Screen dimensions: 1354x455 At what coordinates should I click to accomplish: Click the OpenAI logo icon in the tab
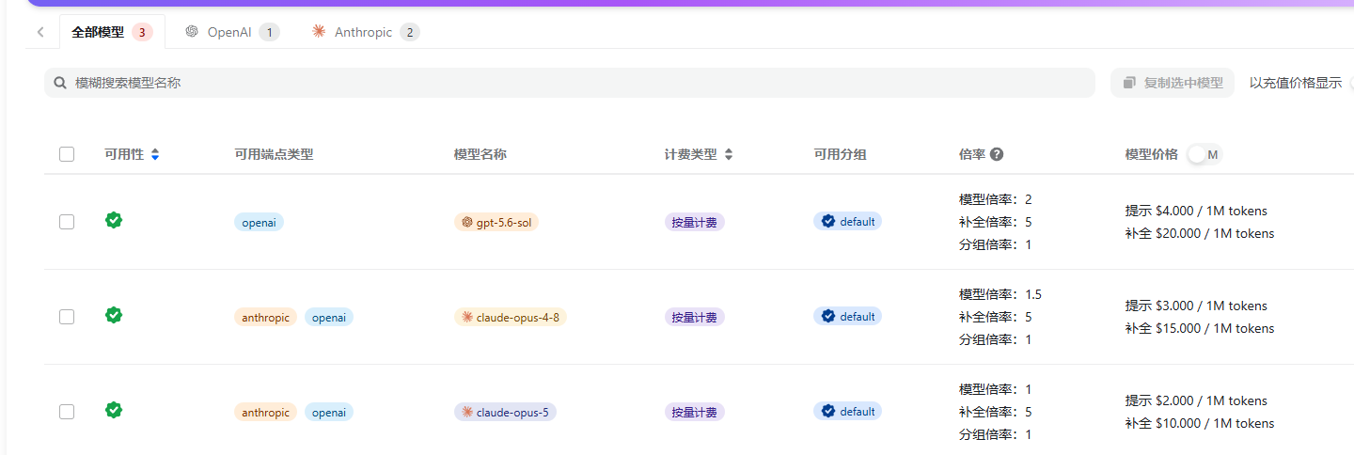192,32
